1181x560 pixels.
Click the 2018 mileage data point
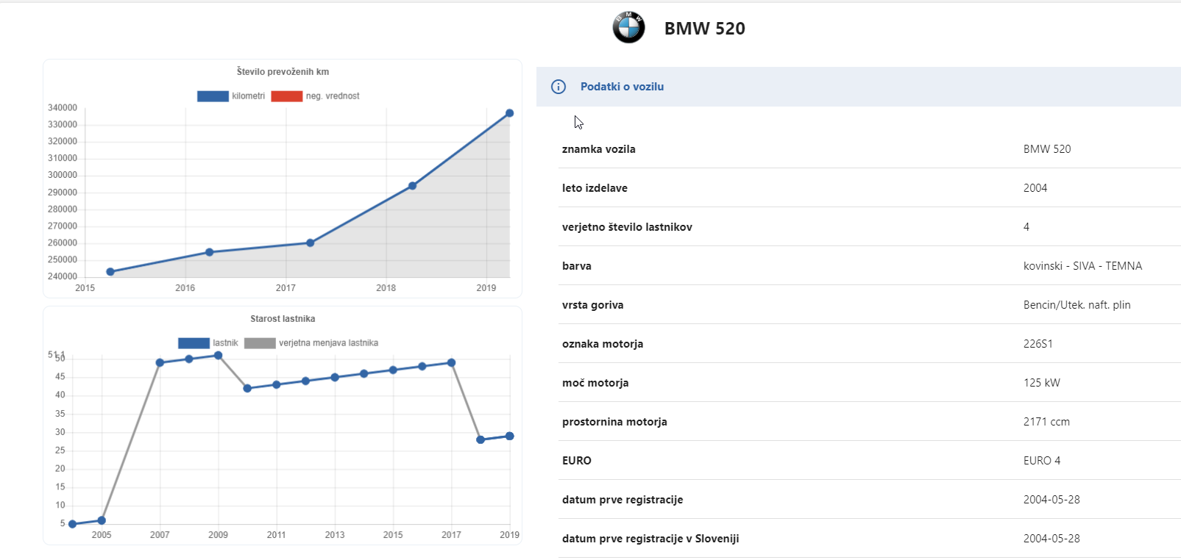click(x=412, y=186)
